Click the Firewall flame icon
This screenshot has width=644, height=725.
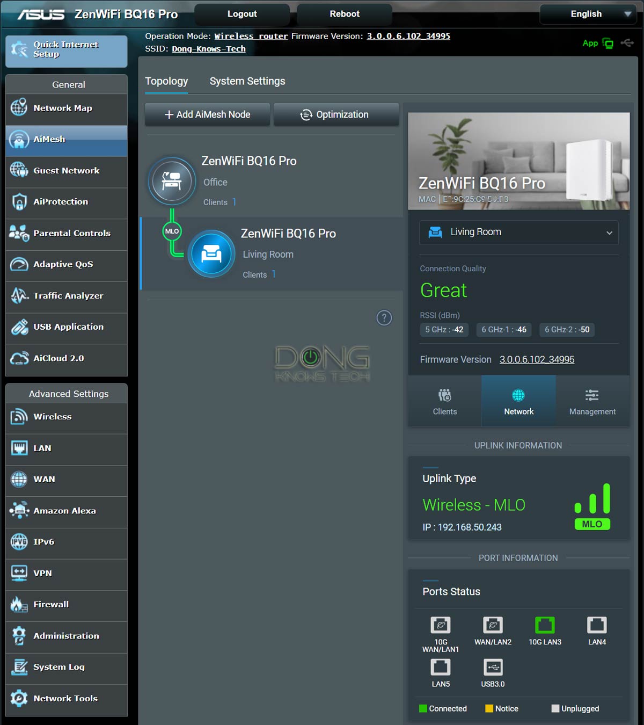[19, 604]
